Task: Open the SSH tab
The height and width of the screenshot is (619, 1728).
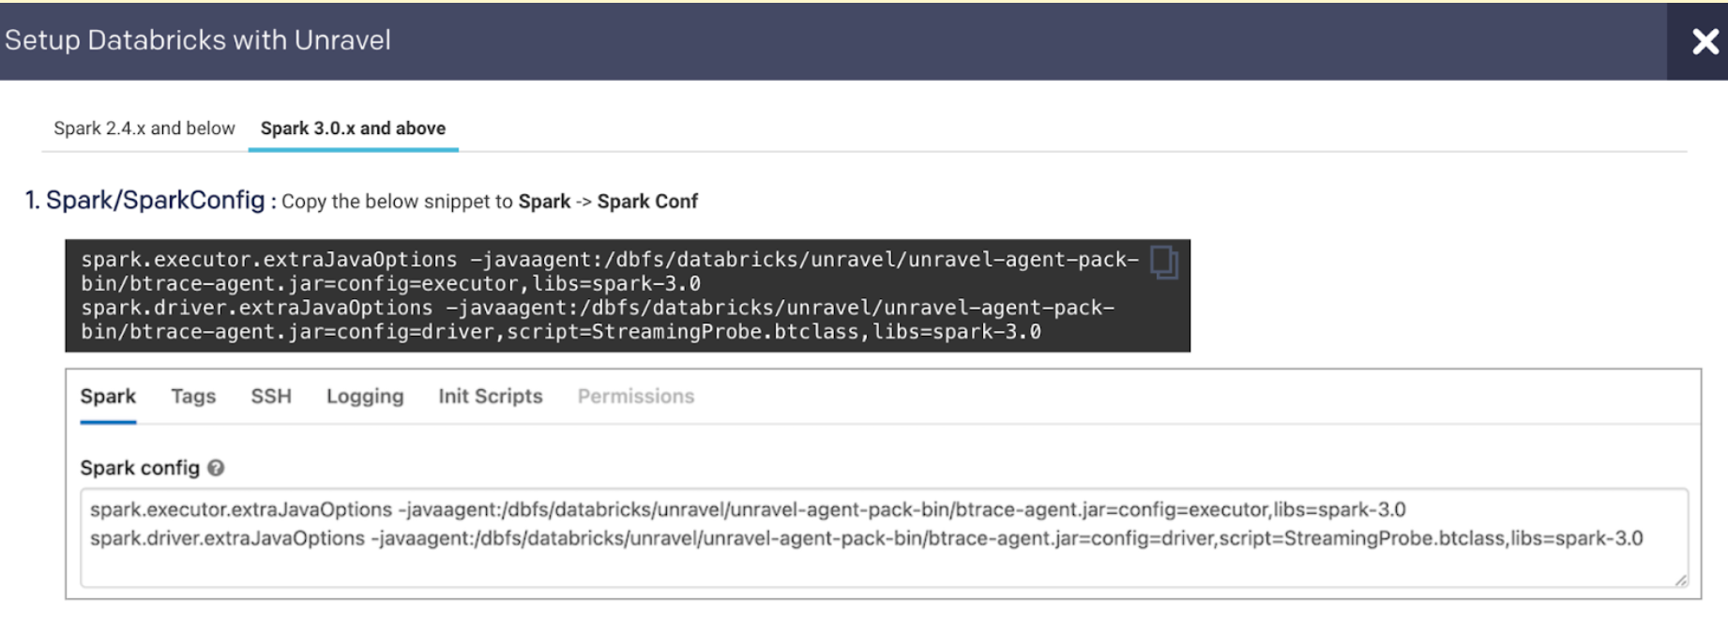Action: pos(271,396)
